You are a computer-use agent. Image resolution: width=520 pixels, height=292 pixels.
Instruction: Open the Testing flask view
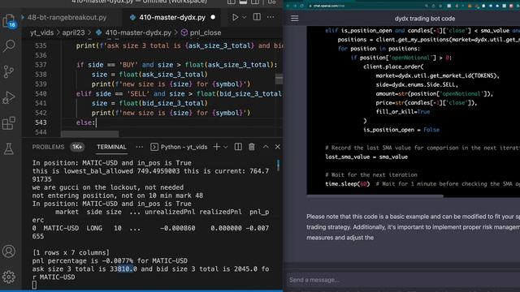[x=9, y=149]
